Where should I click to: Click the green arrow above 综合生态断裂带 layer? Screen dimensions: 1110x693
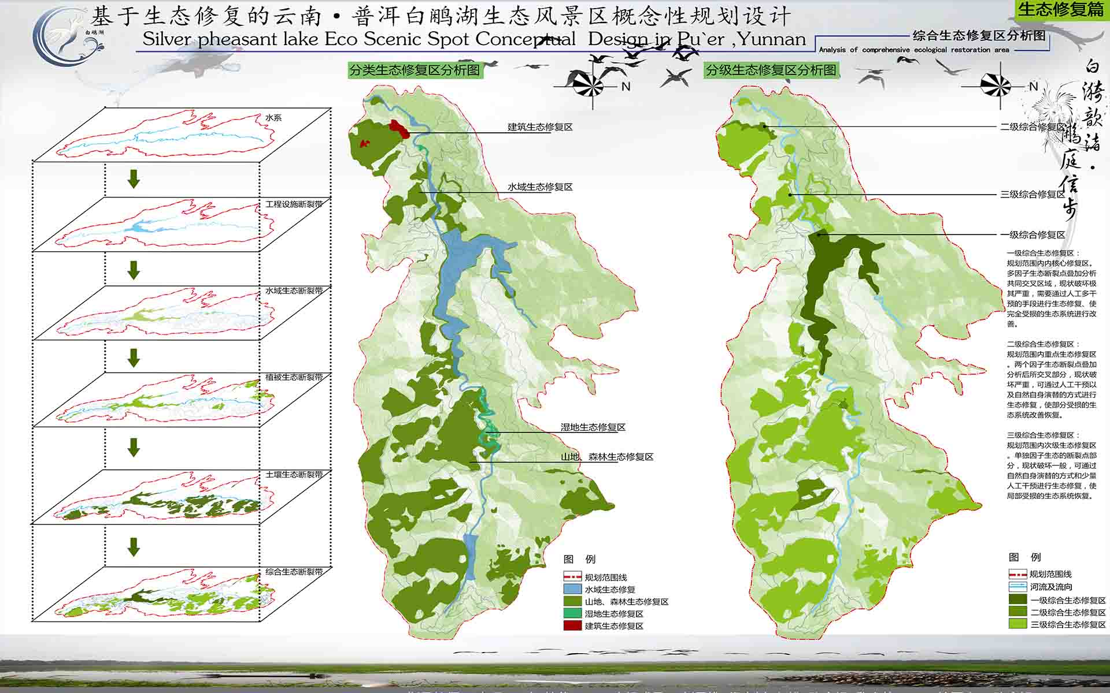(x=134, y=546)
